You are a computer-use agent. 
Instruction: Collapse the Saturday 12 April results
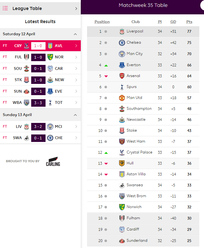(75, 34)
